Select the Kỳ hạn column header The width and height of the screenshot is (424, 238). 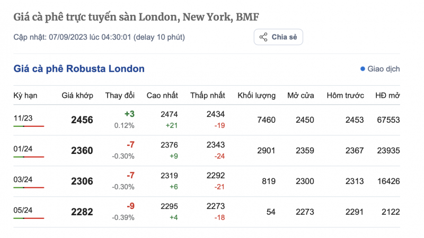[x=25, y=95]
